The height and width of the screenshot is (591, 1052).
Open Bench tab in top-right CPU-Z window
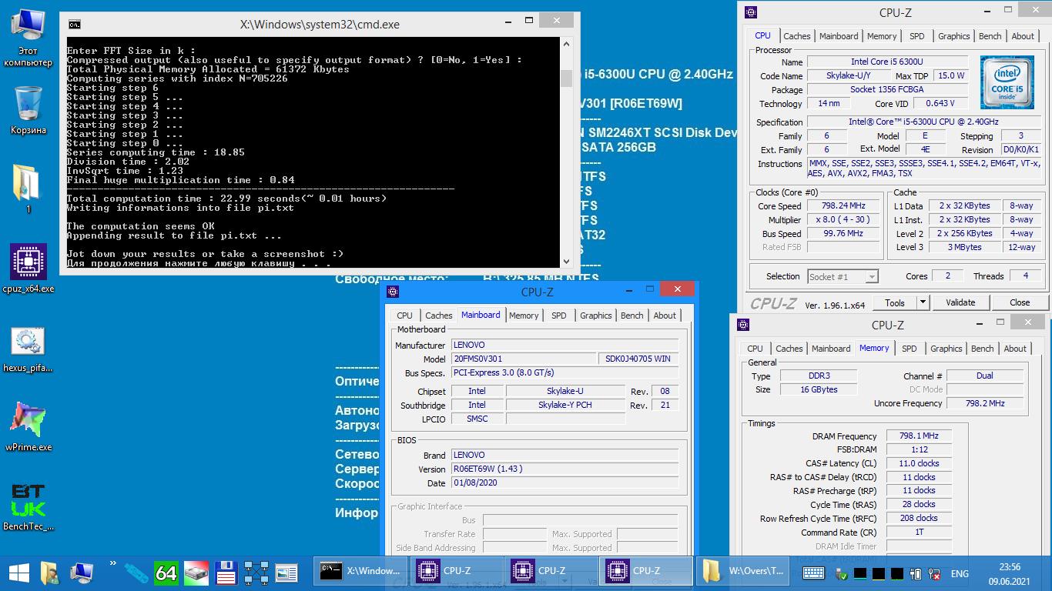click(990, 36)
